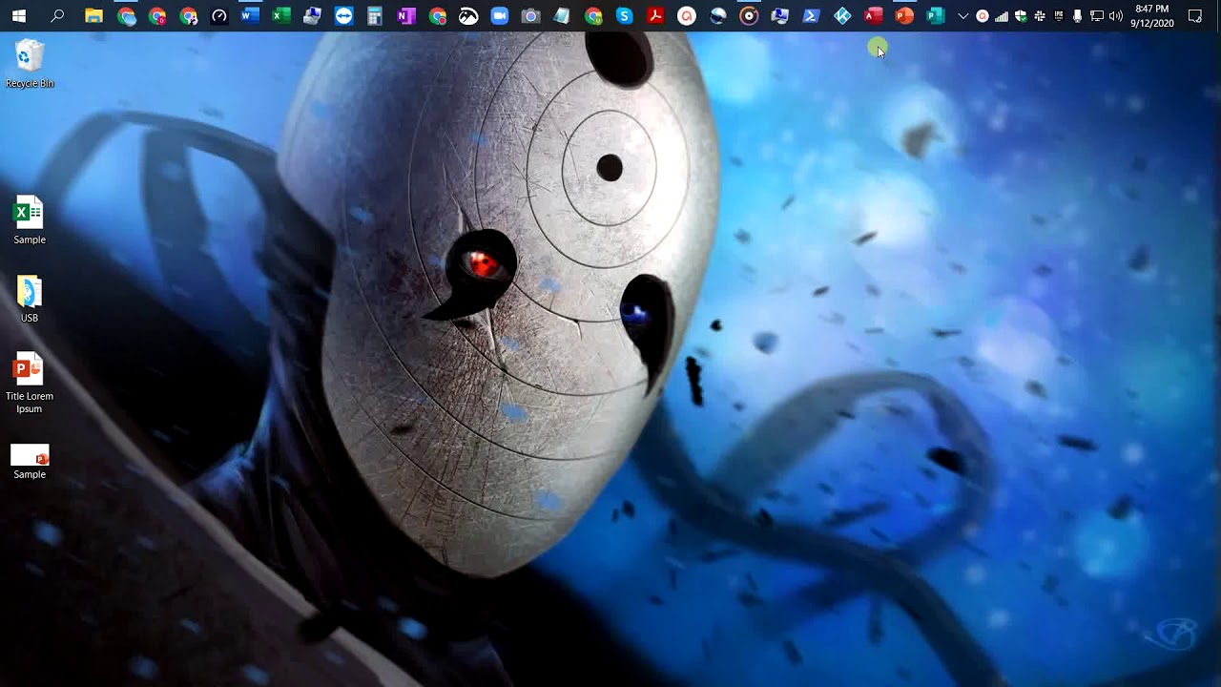The width and height of the screenshot is (1221, 687).
Task: Open Microsoft Word from the taskbar
Action: pos(250,16)
